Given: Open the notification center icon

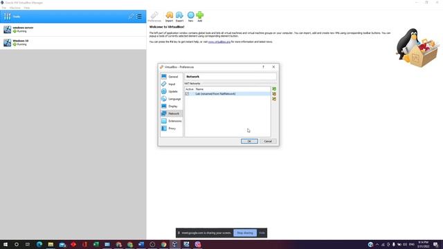Looking at the screenshot, I should [x=435, y=244].
